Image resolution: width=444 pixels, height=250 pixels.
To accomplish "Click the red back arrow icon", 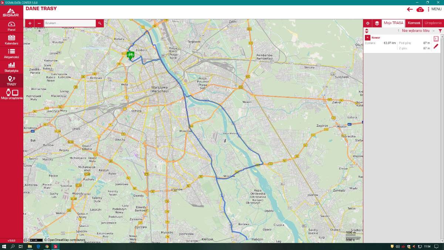I will pyautogui.click(x=410, y=9).
